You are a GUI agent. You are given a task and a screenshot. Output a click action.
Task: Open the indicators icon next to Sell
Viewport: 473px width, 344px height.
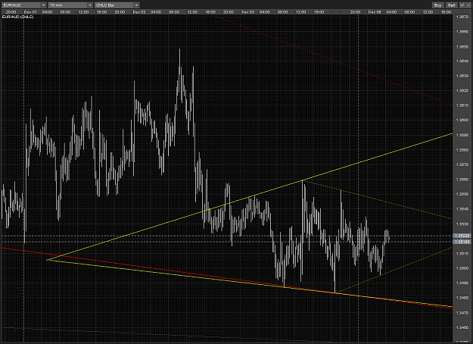(x=462, y=5)
